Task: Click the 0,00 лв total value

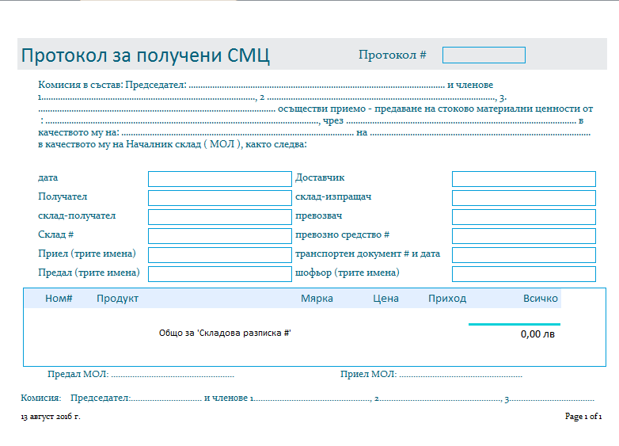Action: [x=537, y=334]
